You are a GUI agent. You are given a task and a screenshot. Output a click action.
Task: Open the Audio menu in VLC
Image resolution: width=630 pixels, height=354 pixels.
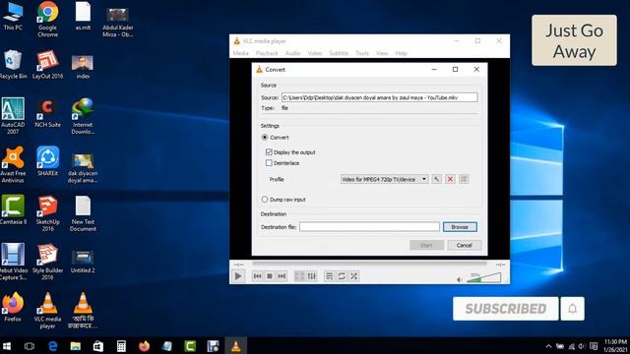coord(293,53)
